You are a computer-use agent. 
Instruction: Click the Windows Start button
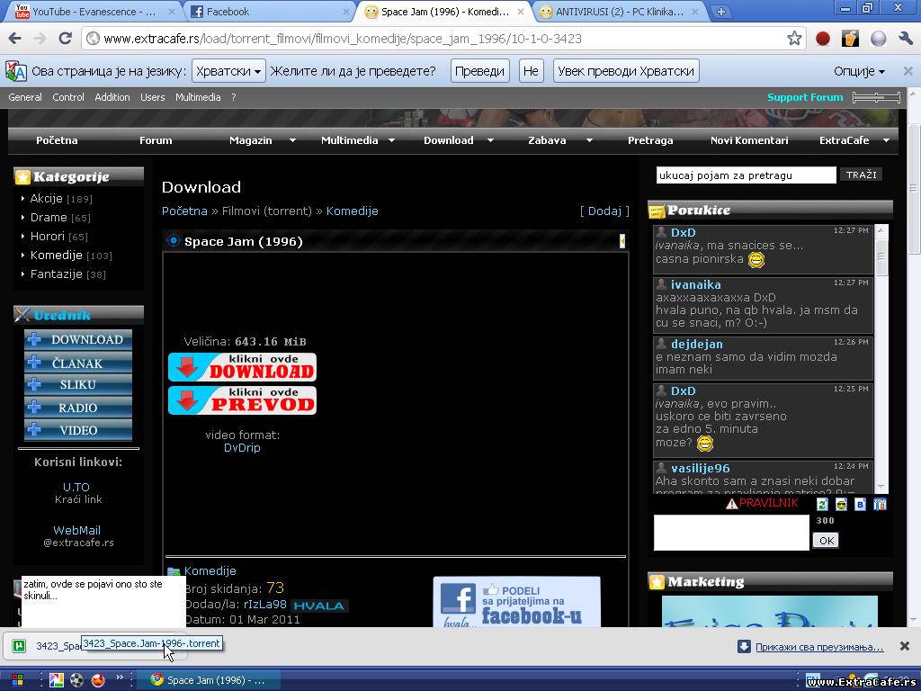[x=18, y=680]
